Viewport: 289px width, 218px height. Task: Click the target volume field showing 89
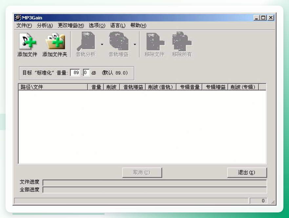click(75, 73)
